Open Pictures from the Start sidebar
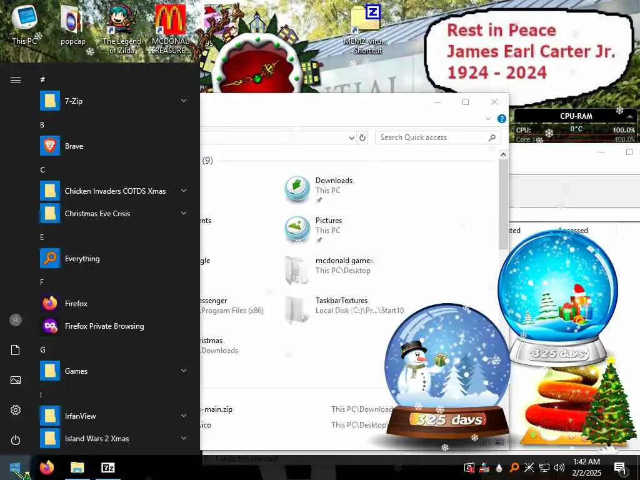This screenshot has width=640, height=480. tap(16, 380)
